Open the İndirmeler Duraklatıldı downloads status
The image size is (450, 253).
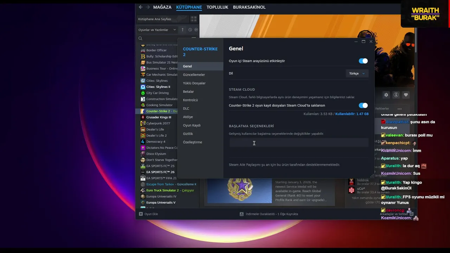click(269, 214)
